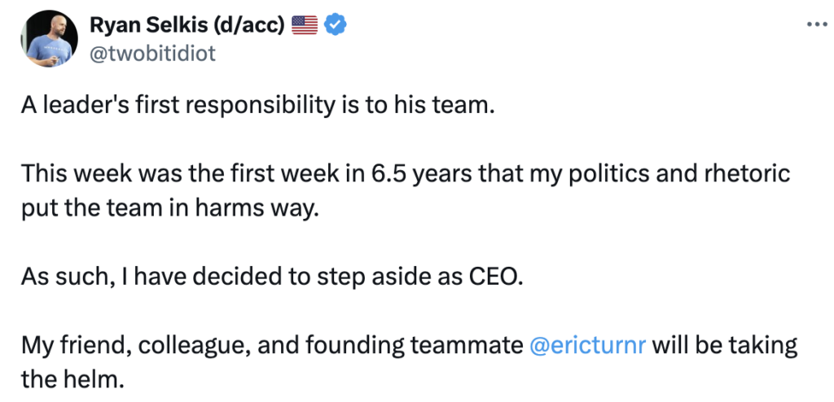Select the sentence about a leader's first responsibility
Screen dimensions: 834x402
click(258, 107)
